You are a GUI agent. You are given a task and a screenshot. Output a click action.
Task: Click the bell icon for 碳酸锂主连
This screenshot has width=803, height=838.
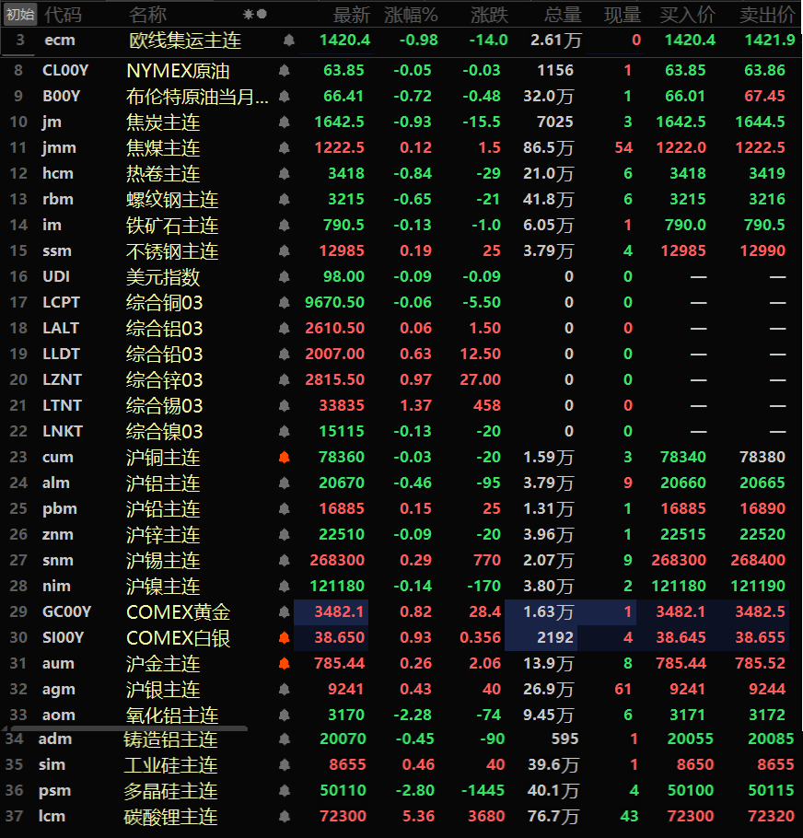click(x=284, y=817)
